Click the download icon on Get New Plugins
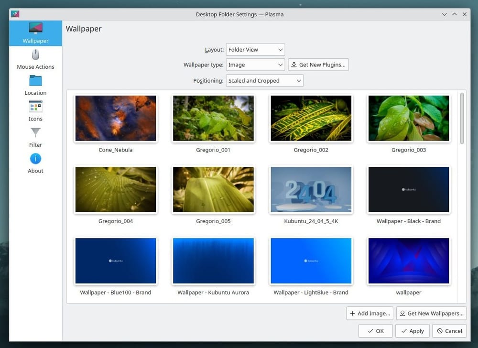This screenshot has width=478, height=348. click(294, 65)
